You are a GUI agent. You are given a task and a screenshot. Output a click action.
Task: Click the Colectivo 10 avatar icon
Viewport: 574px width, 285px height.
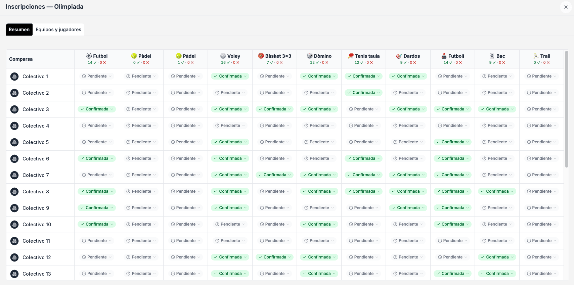point(14,225)
